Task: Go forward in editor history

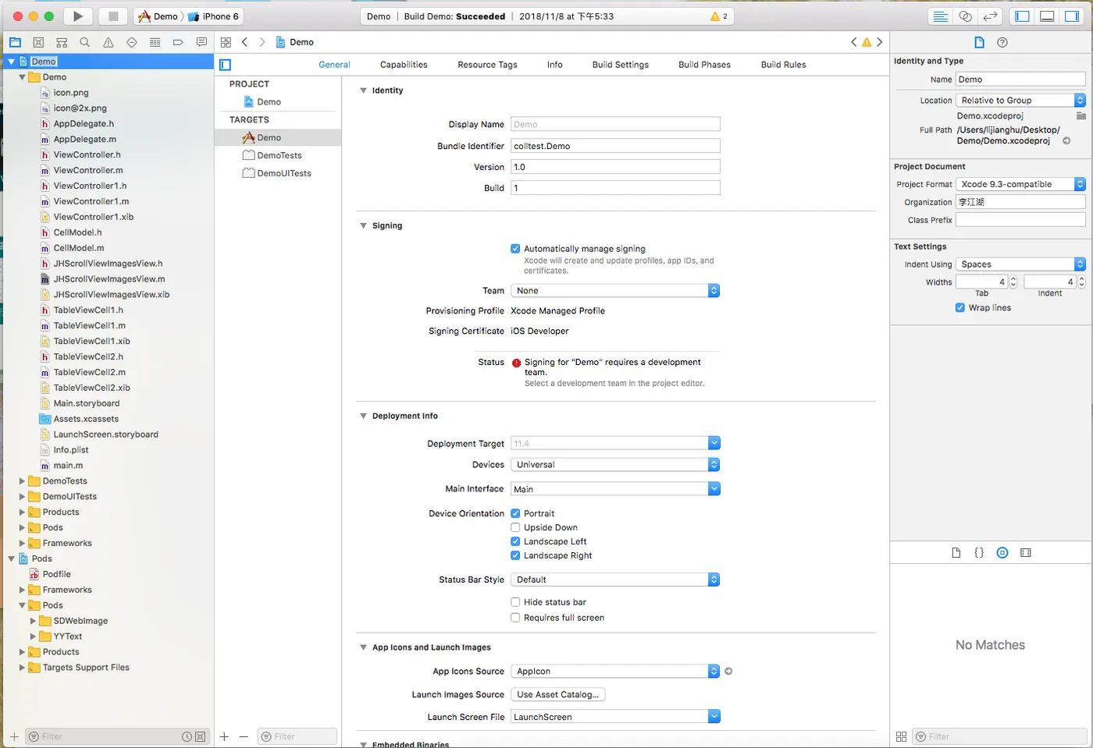Action: click(x=262, y=42)
